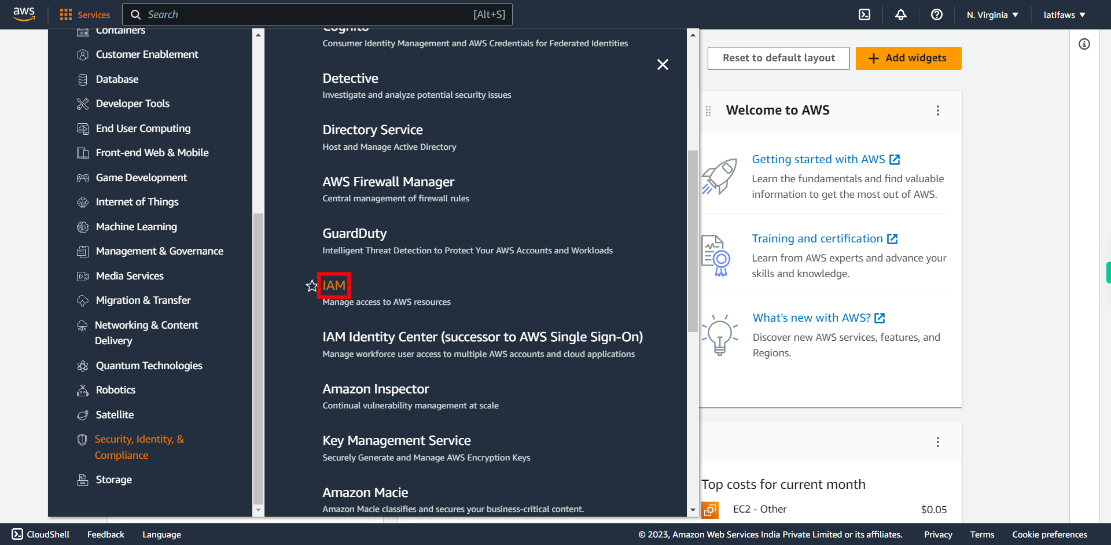Click the End User Computing icon
Image resolution: width=1111 pixels, height=545 pixels.
pos(83,128)
